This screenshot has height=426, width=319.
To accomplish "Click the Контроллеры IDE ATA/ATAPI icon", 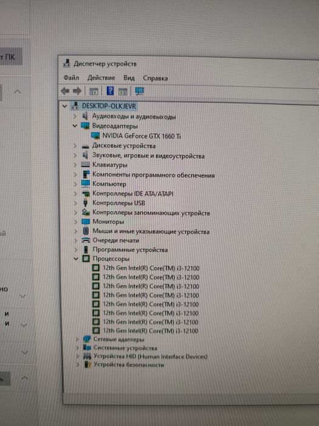I will [86, 194].
